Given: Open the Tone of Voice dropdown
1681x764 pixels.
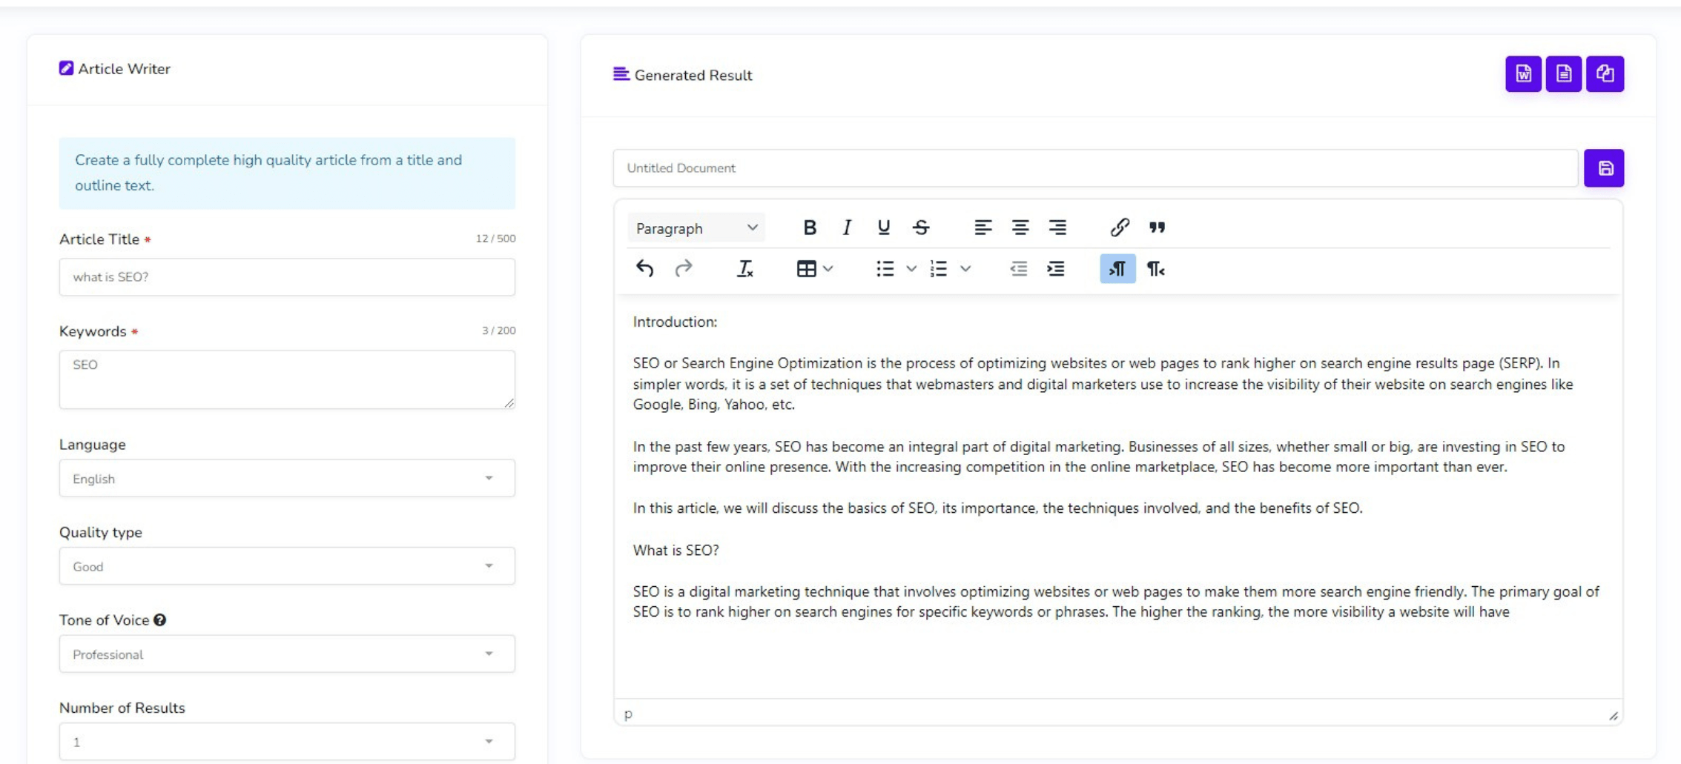Looking at the screenshot, I should coord(287,654).
